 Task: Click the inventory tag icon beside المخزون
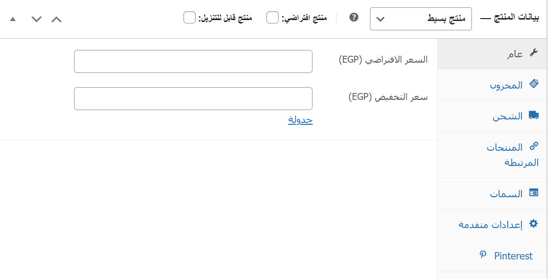click(534, 84)
